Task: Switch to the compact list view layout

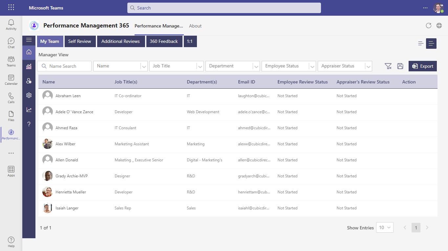Action: pos(420,43)
